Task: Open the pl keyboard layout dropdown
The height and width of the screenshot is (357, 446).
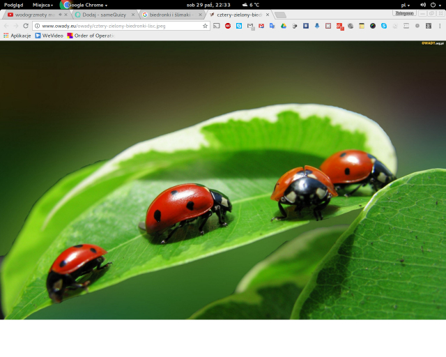Action: point(406,4)
